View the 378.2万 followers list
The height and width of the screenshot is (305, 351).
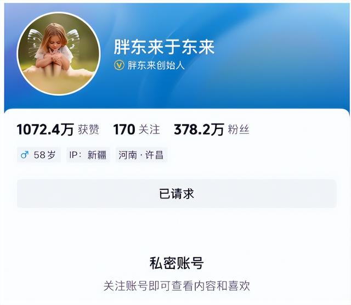pyautogui.click(x=199, y=129)
